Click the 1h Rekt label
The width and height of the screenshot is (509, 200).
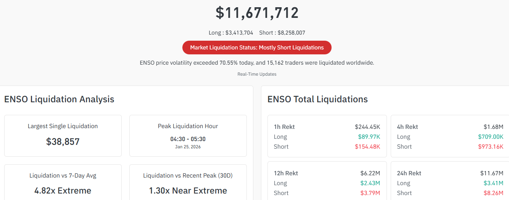284,127
